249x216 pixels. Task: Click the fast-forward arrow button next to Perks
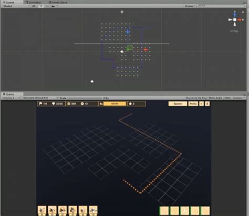pyautogui.click(x=201, y=104)
